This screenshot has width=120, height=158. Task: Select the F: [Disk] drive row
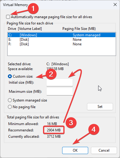62,44
